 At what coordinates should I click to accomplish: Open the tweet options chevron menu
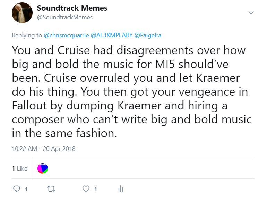251,13
